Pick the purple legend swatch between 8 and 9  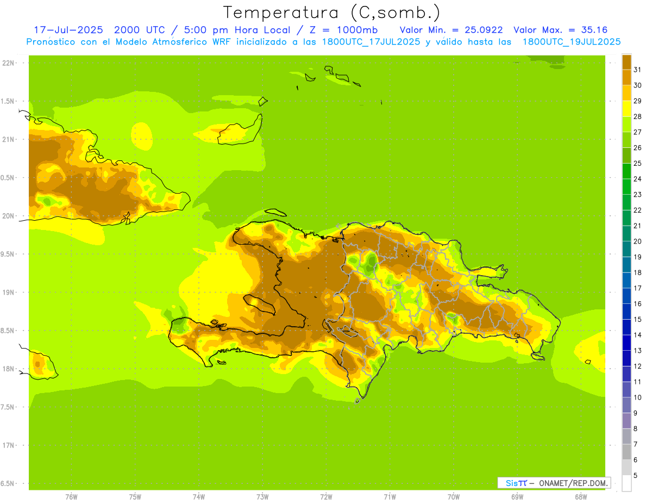tap(626, 421)
